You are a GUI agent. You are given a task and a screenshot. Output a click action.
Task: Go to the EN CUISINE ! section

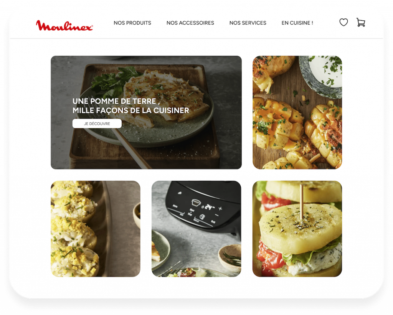point(297,23)
